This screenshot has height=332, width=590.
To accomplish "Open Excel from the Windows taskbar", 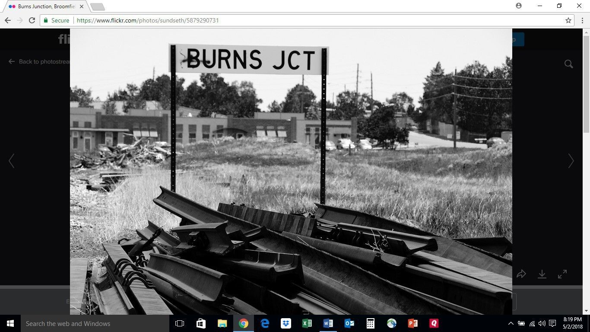I will [x=307, y=323].
